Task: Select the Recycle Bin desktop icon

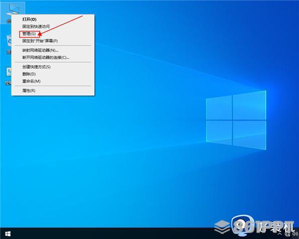Action: (8, 43)
